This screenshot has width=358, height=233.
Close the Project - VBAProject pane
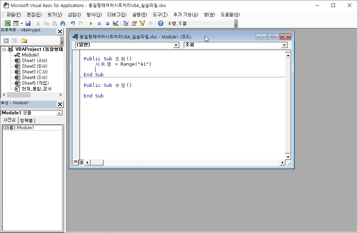(x=60, y=32)
